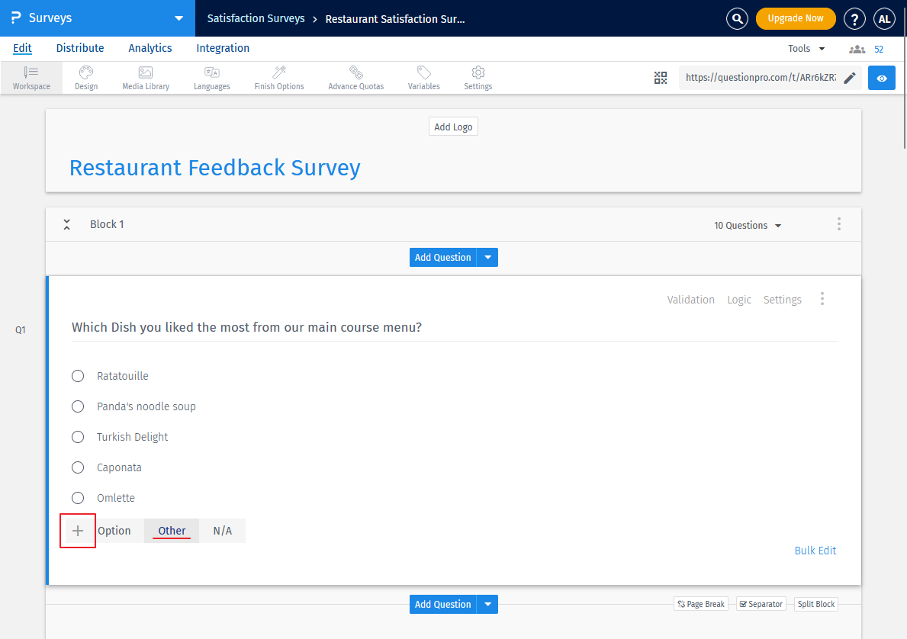907x639 pixels.
Task: Select the Omlette radio option
Action: [x=77, y=497]
